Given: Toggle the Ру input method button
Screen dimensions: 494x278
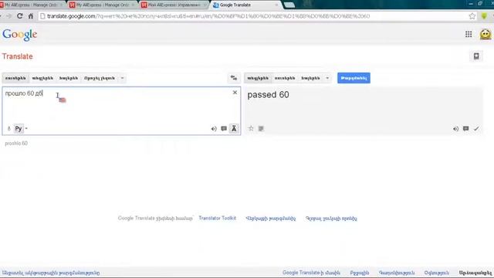Looking at the screenshot, I should (19, 129).
